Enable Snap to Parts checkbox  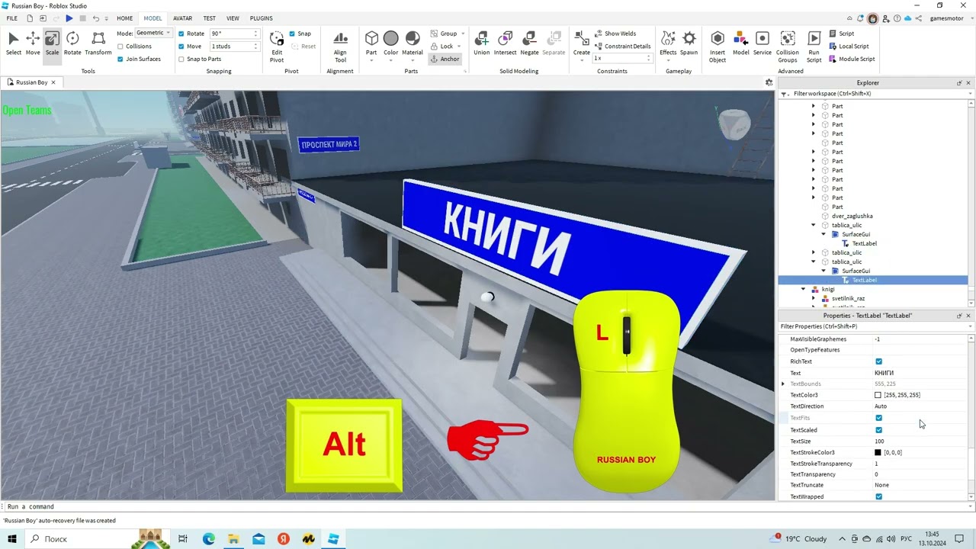181,59
